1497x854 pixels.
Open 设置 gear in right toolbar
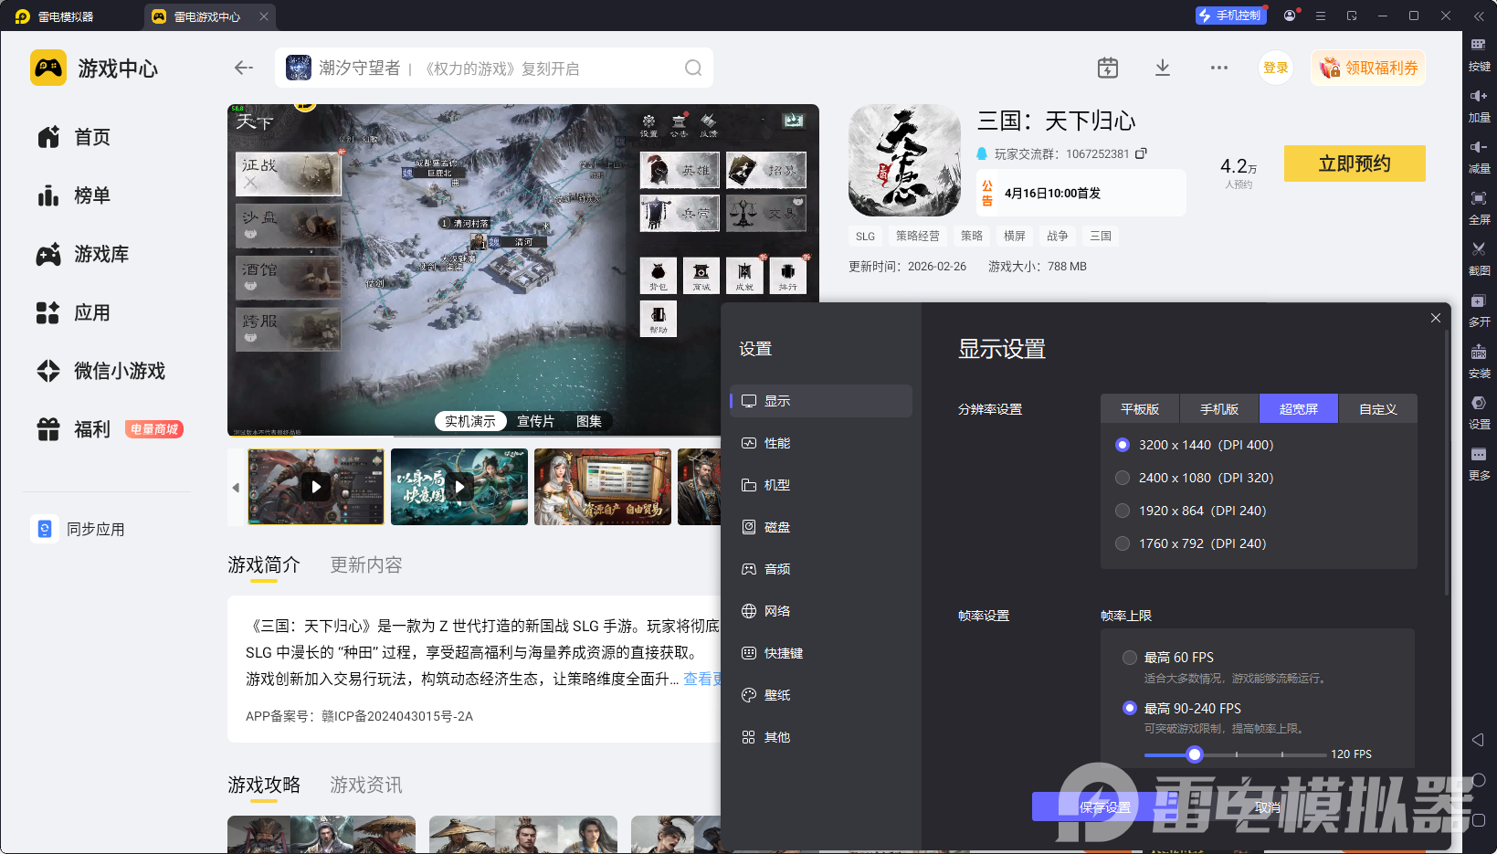[x=1479, y=403]
